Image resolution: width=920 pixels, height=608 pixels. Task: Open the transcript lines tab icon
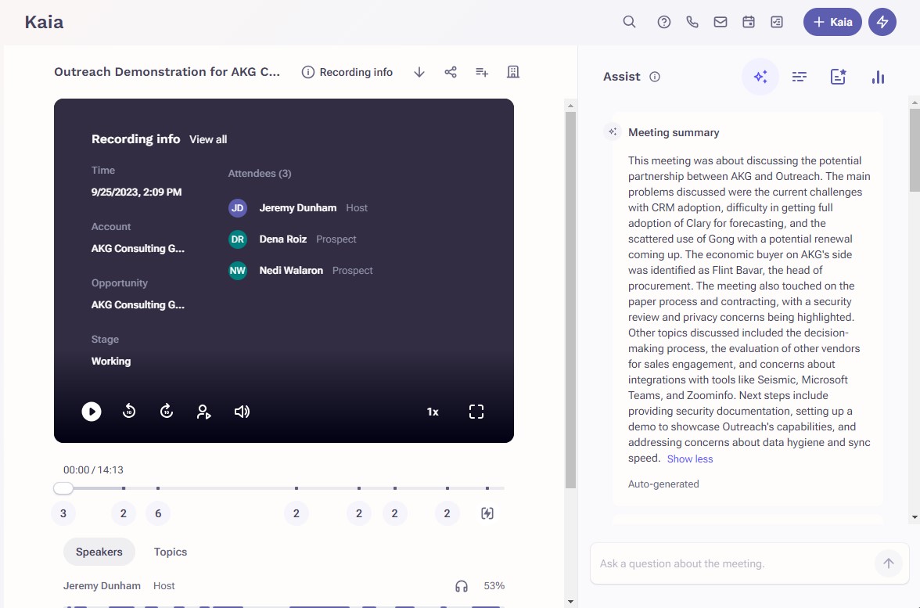point(800,77)
